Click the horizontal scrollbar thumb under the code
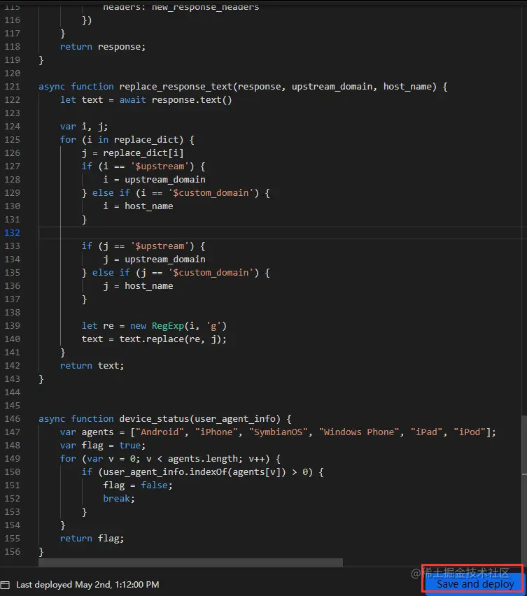The width and height of the screenshot is (527, 596). [190, 562]
